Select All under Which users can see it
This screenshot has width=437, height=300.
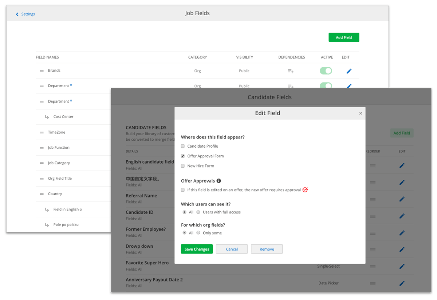click(x=185, y=212)
